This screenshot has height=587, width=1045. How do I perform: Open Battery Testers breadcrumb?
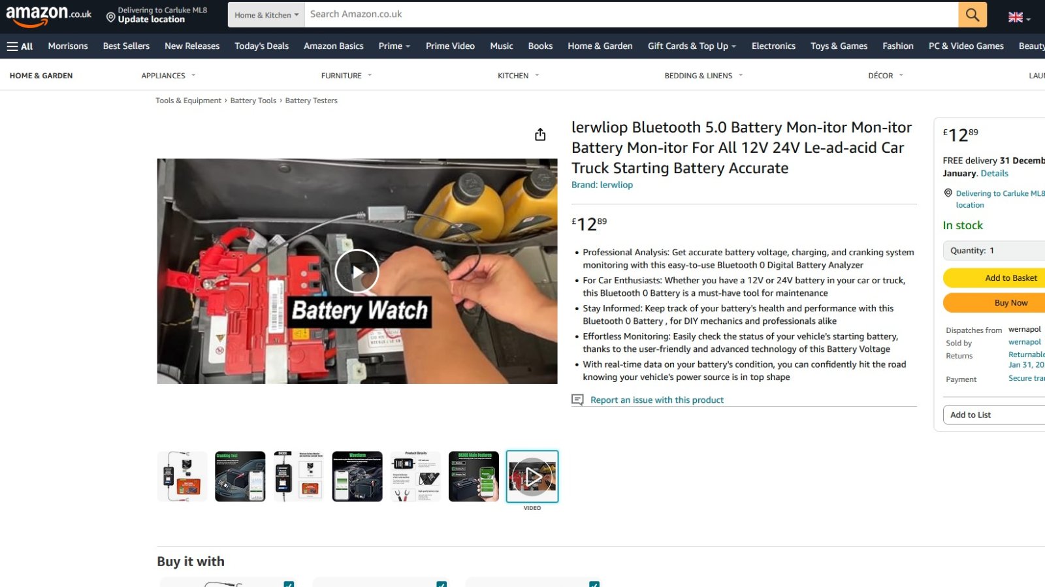311,101
